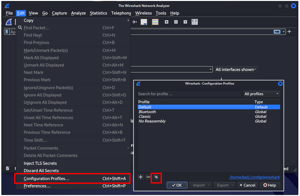Viewport: 300px width, 196px height.
Task: Click the Profile column header
Action: tap(195, 102)
